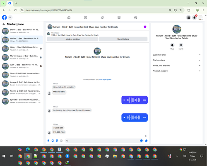
Task: Open Juan's 2 Bed 1 Bath conversation
Action: [22, 66]
